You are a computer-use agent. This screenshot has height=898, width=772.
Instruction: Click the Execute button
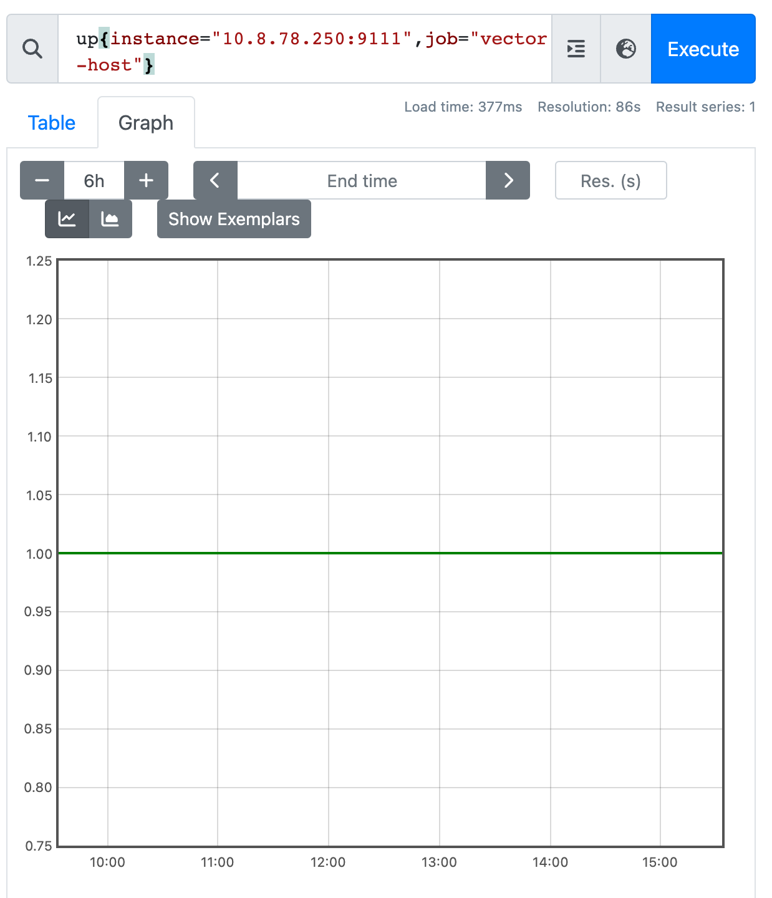click(x=703, y=49)
